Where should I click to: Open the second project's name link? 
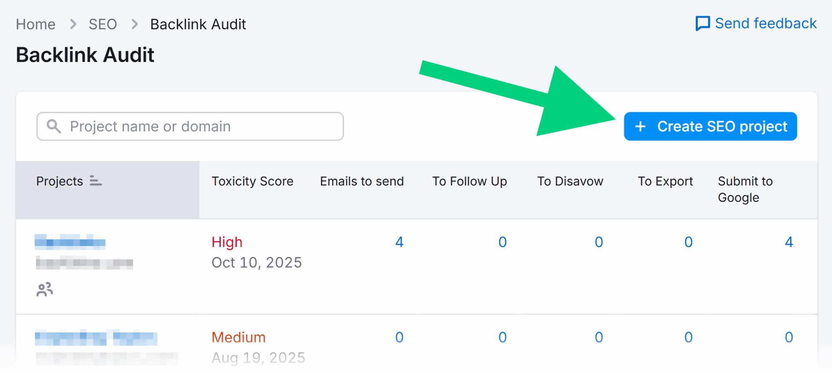point(96,337)
